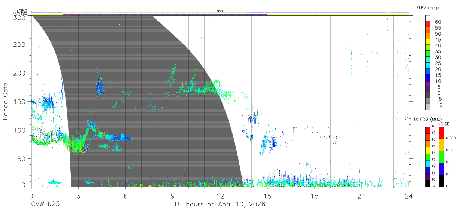Click the '250' tick label on the Range Gate axis
The image size is (460, 212).
click(20, 44)
